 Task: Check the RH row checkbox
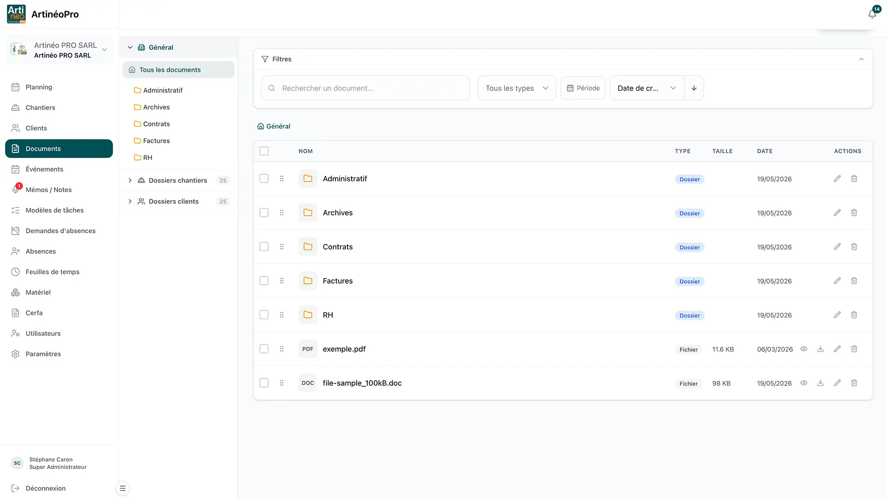264,315
